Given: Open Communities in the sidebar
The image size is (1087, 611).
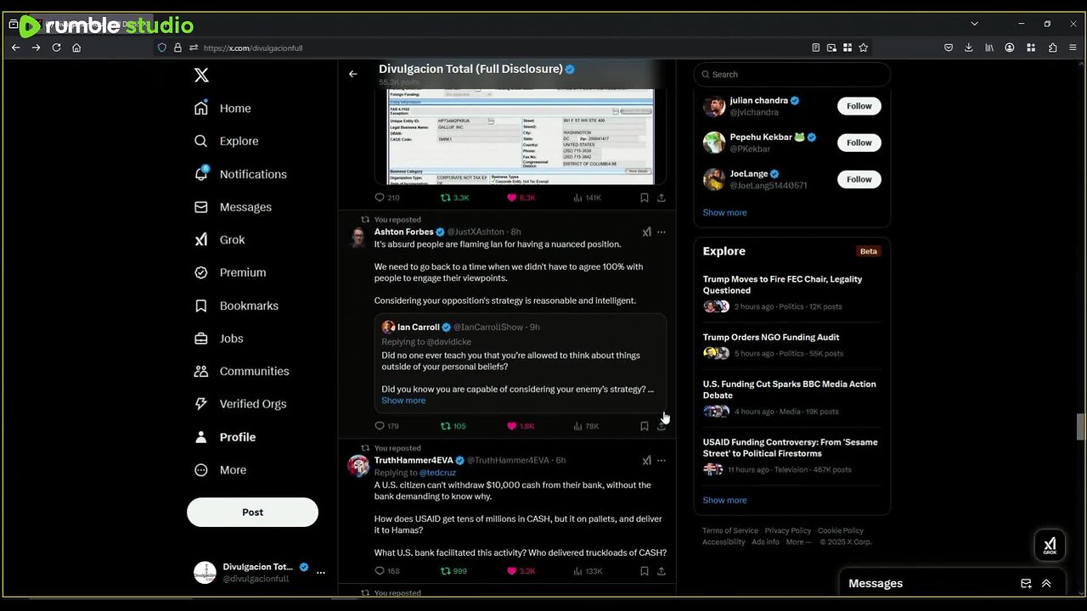Looking at the screenshot, I should [241, 371].
